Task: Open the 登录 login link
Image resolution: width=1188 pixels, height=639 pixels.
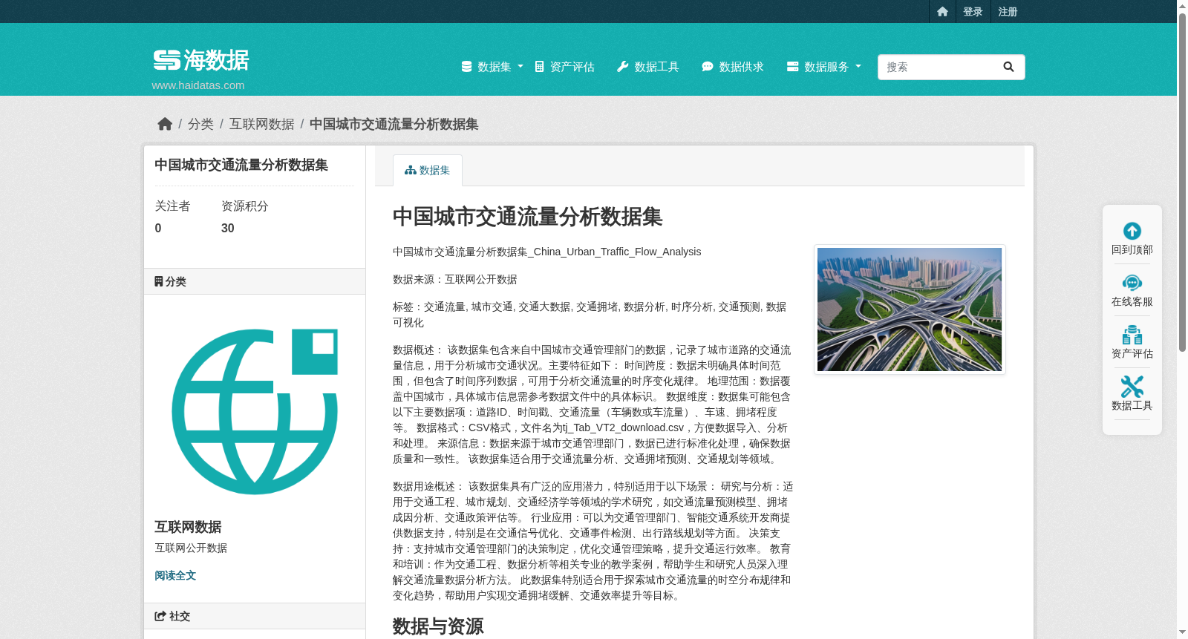Action: (973, 11)
